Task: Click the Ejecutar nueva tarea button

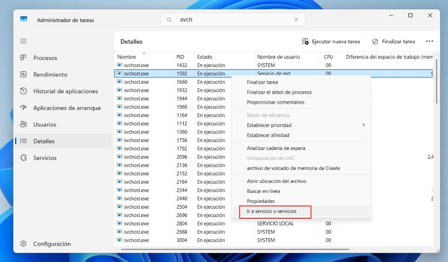Action: tap(331, 42)
